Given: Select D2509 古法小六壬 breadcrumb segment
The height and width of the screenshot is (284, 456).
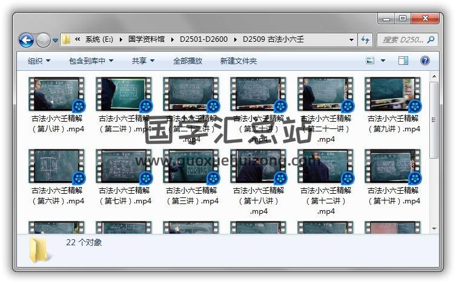Looking at the screenshot, I should tap(273, 39).
